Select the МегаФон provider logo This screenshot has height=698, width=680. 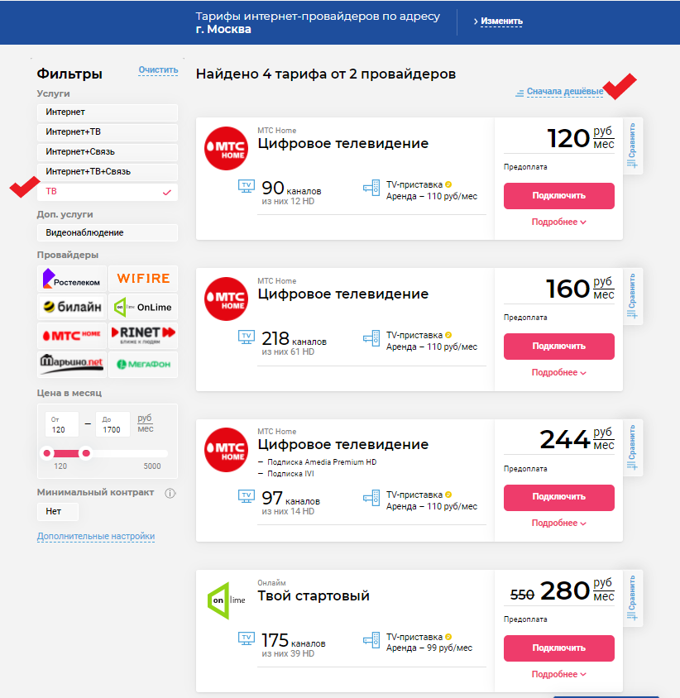click(x=143, y=364)
